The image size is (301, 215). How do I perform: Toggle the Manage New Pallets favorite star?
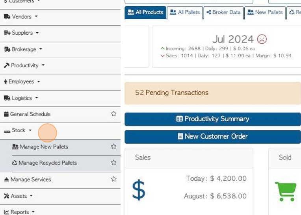(x=113, y=146)
